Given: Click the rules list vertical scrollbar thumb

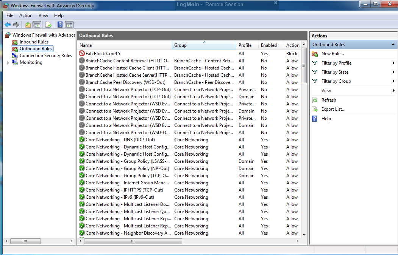Looking at the screenshot, I should [304, 66].
